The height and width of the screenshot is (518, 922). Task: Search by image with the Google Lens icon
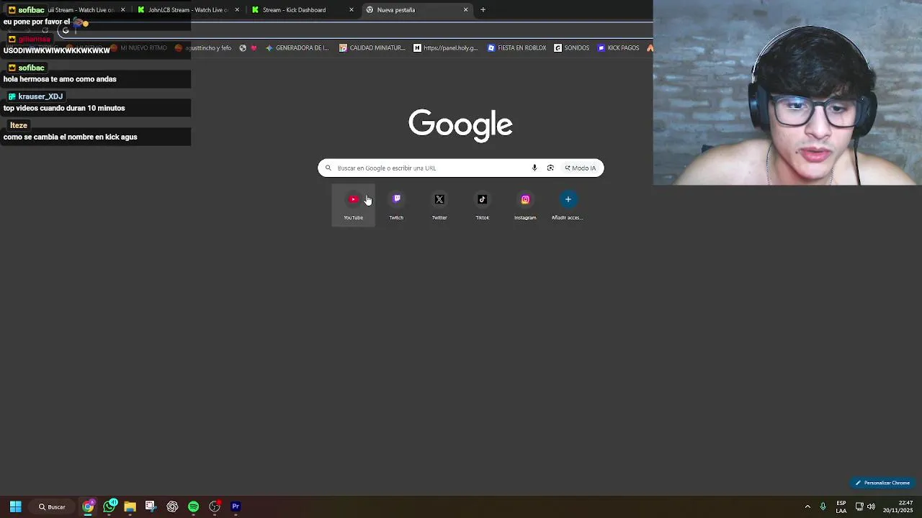point(550,168)
